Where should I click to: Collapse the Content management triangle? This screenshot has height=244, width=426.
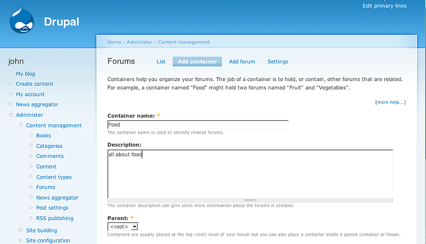coord(21,125)
